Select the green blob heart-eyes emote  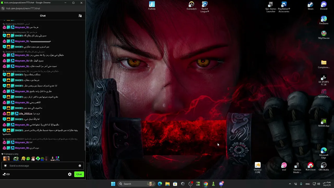coord(28,158)
